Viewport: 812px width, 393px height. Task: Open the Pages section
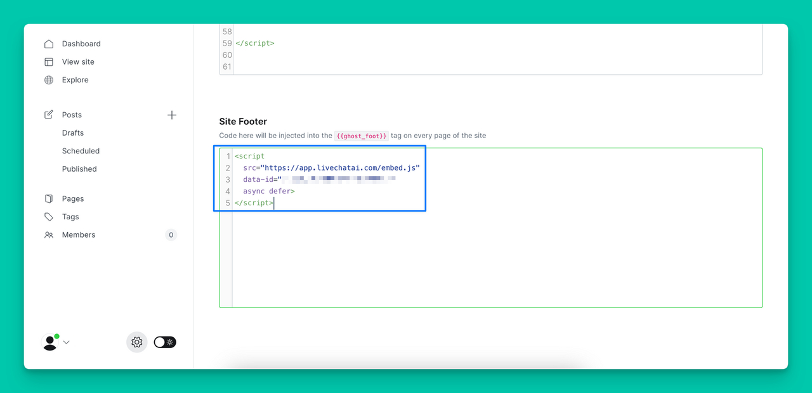(x=73, y=198)
